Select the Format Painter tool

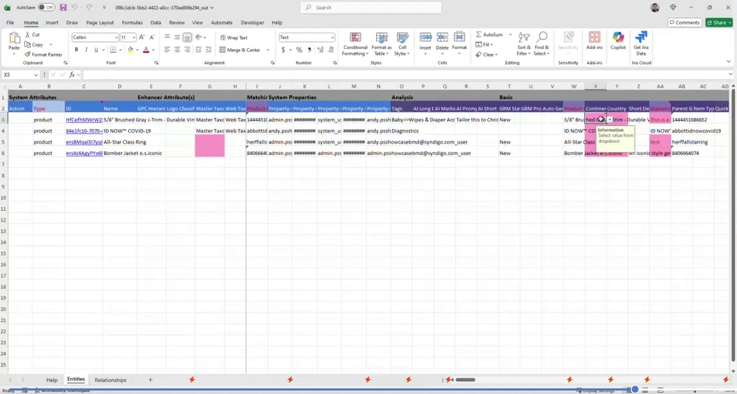click(43, 54)
